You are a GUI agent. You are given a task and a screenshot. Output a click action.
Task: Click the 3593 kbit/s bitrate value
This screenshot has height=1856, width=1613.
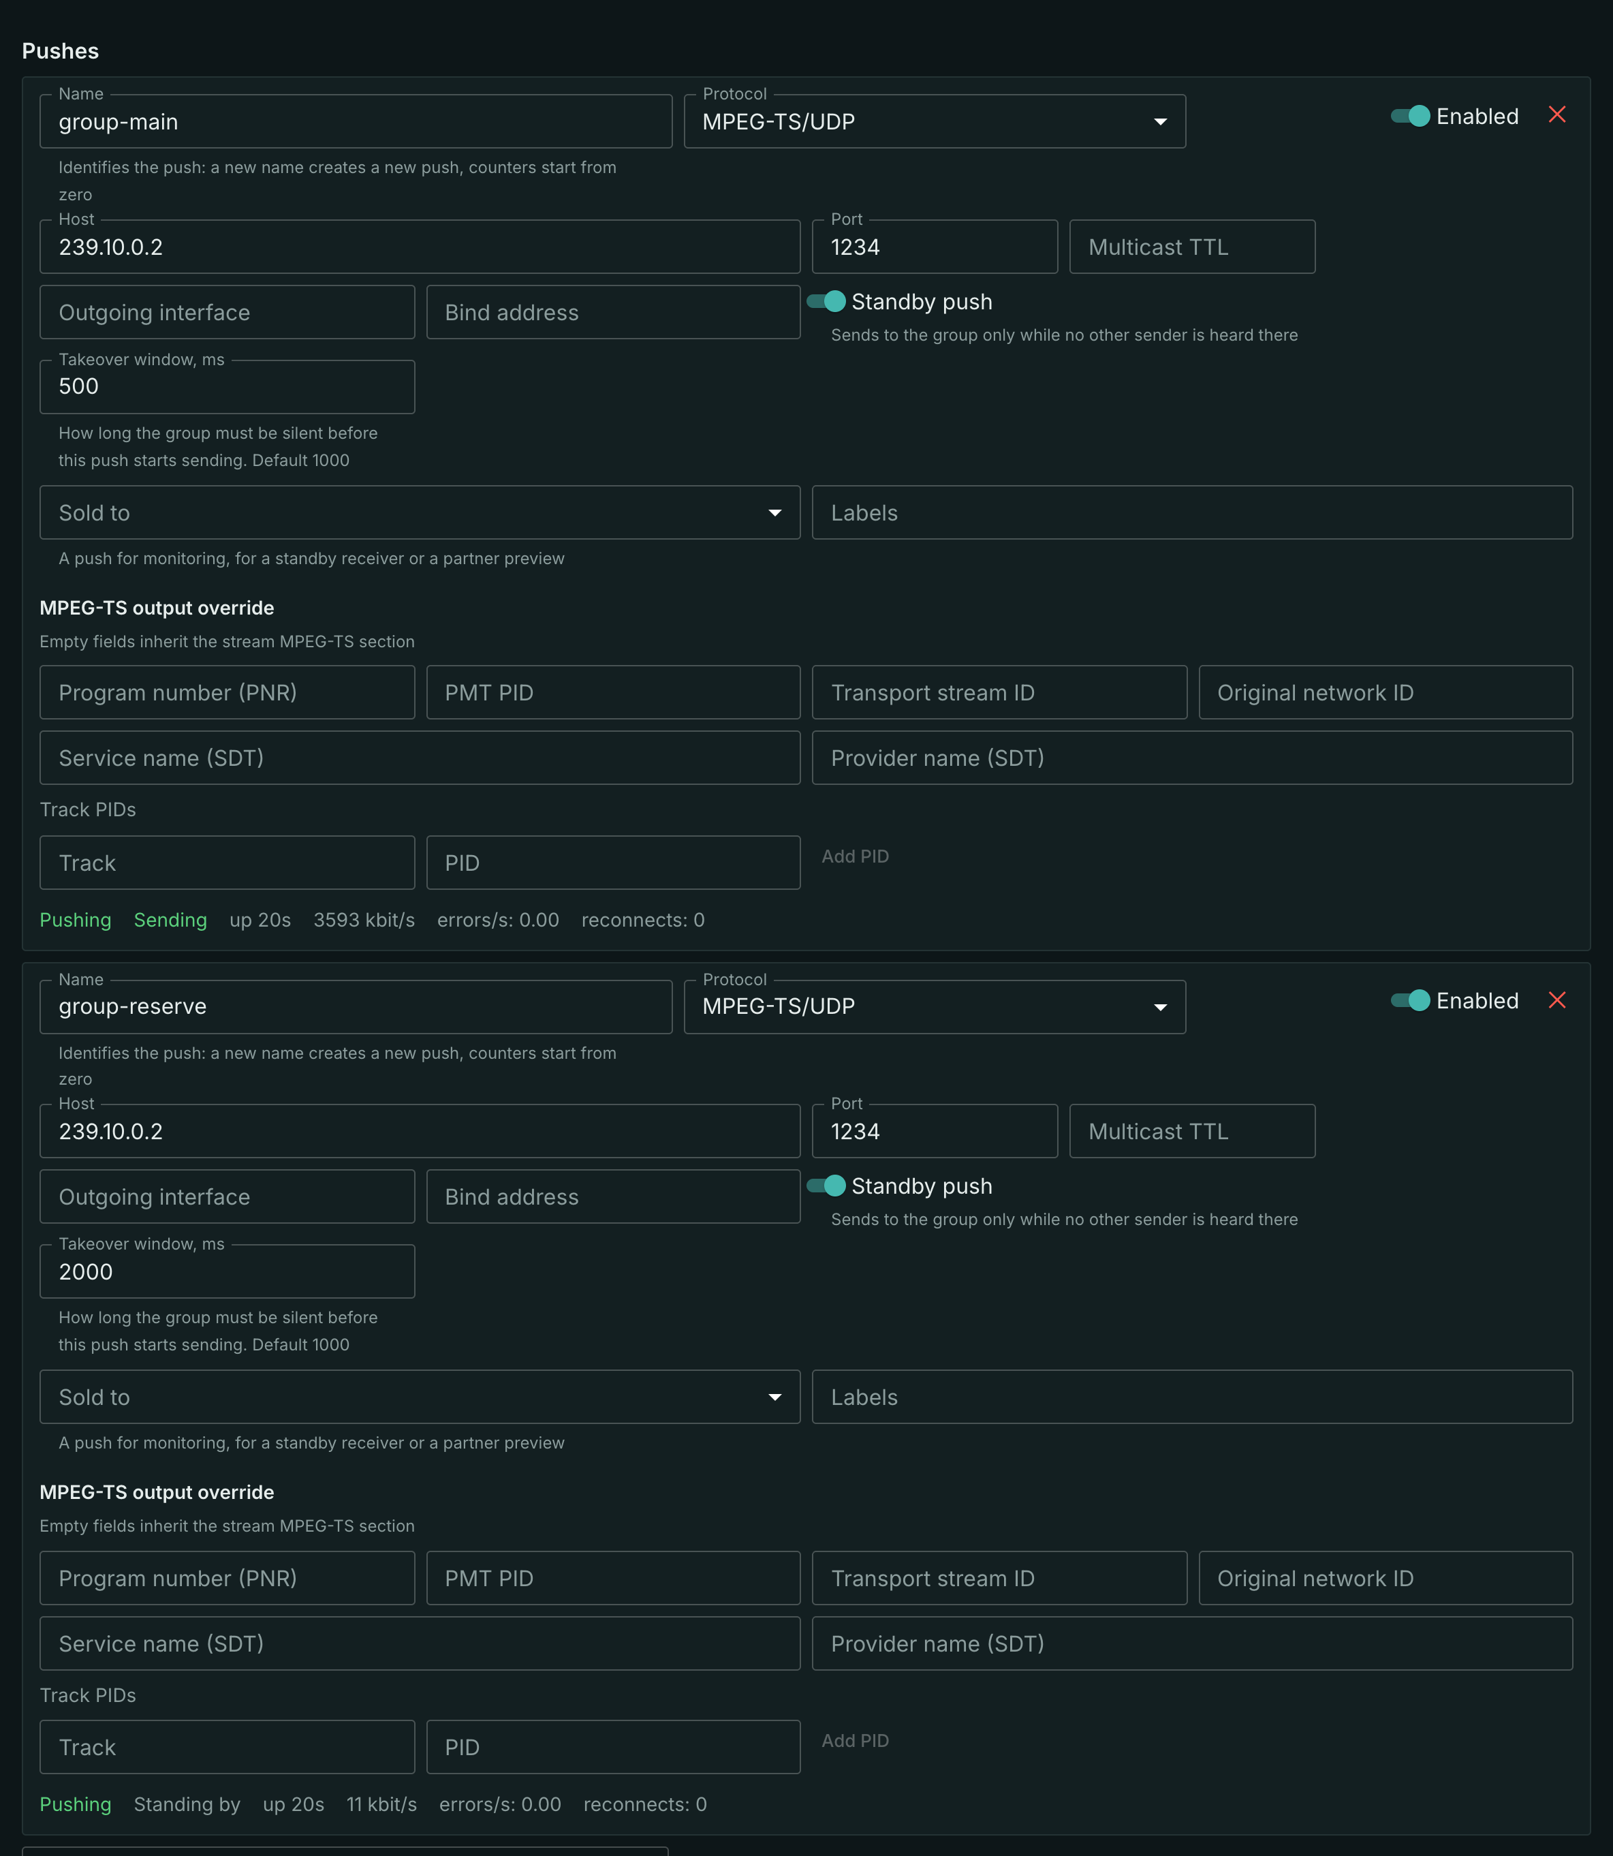pos(364,921)
